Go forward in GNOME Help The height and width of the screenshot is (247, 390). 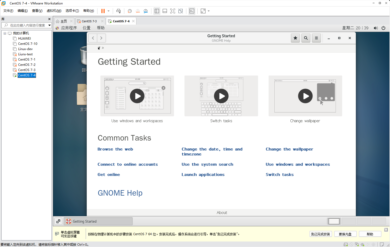tap(101, 38)
